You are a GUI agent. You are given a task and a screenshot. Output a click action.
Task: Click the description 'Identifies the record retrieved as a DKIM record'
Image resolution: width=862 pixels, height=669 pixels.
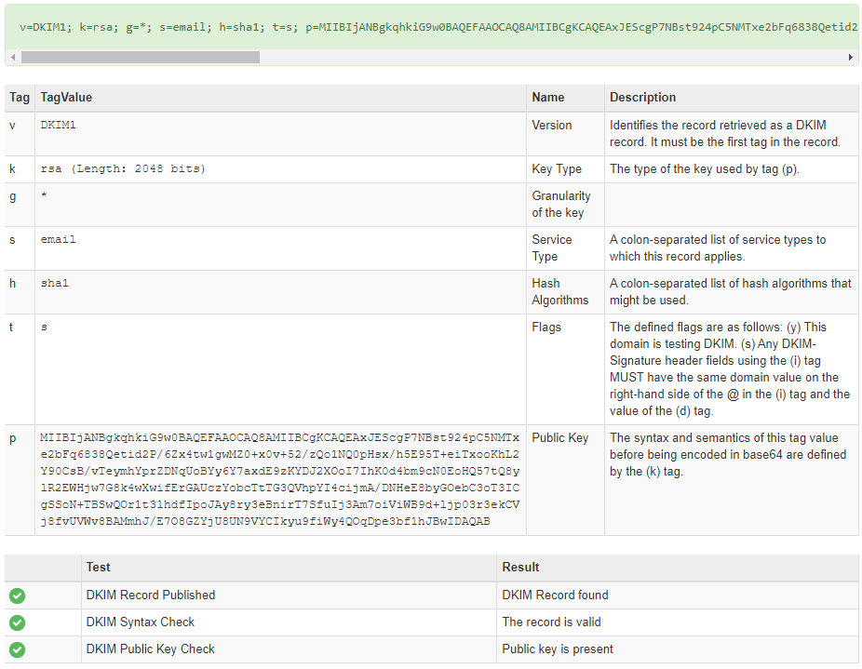pos(724,134)
